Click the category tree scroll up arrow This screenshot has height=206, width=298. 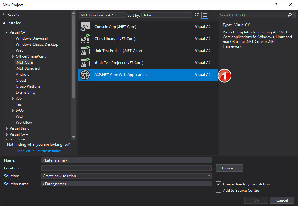point(73,13)
